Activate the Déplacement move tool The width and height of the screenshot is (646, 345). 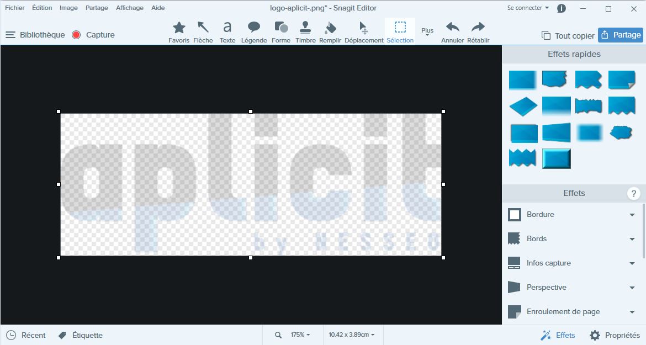[364, 31]
